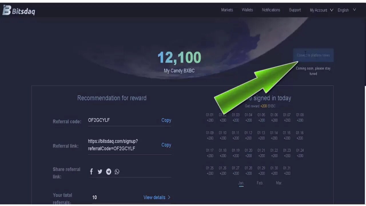Image resolution: width=366 pixels, height=206 pixels.
Task: Expand the My Account dropdown
Action: point(321,10)
